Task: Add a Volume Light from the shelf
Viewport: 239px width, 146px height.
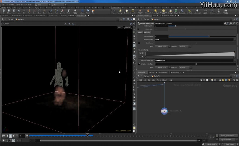Action: click(148, 11)
